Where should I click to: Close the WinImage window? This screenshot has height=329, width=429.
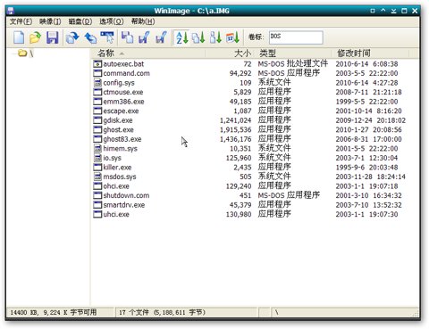(415, 11)
